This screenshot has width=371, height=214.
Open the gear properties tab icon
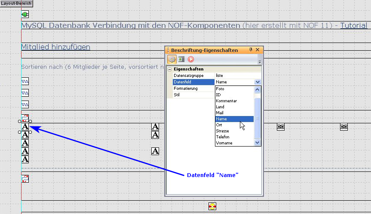(x=172, y=60)
